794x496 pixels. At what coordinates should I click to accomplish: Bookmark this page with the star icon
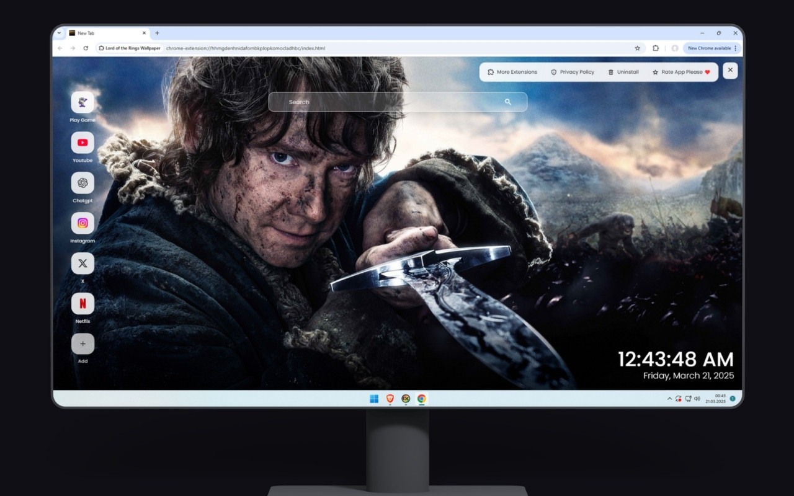coord(638,48)
